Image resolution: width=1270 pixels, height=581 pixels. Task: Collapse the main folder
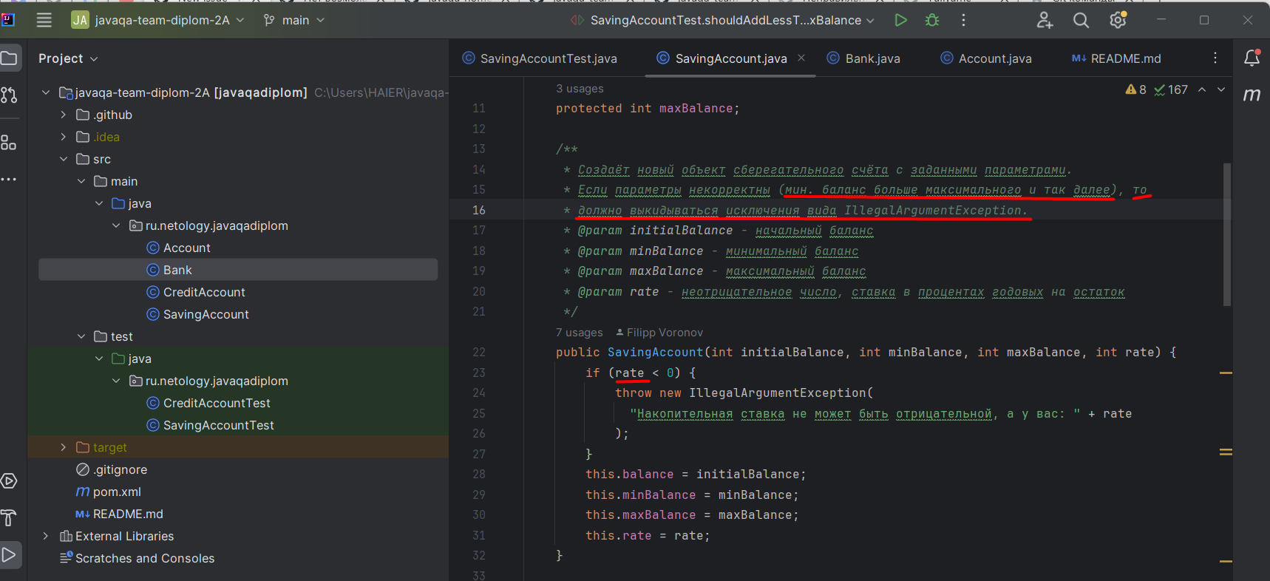[81, 181]
